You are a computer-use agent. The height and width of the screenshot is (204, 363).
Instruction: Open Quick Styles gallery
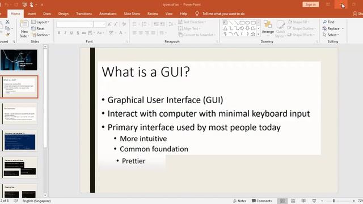pos(280,29)
